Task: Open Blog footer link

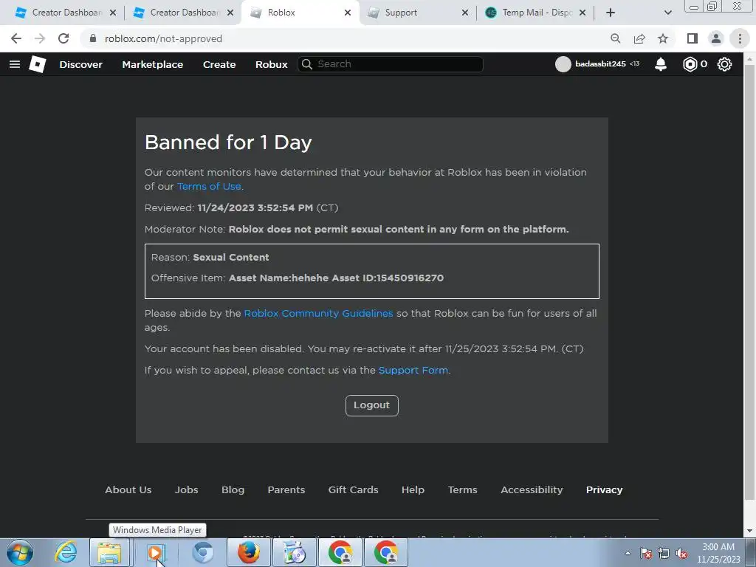Action: click(x=233, y=490)
